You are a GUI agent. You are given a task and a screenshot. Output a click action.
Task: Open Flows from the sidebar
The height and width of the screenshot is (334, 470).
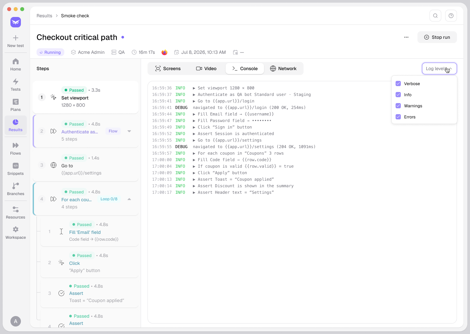[16, 149]
